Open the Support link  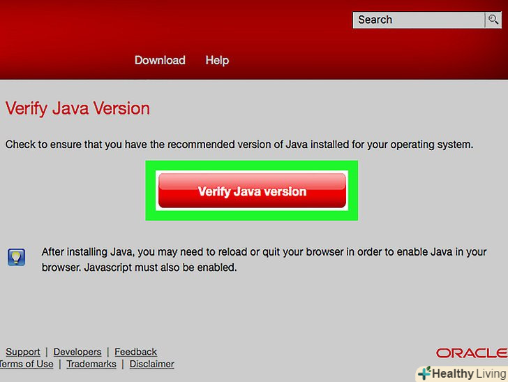(x=22, y=352)
